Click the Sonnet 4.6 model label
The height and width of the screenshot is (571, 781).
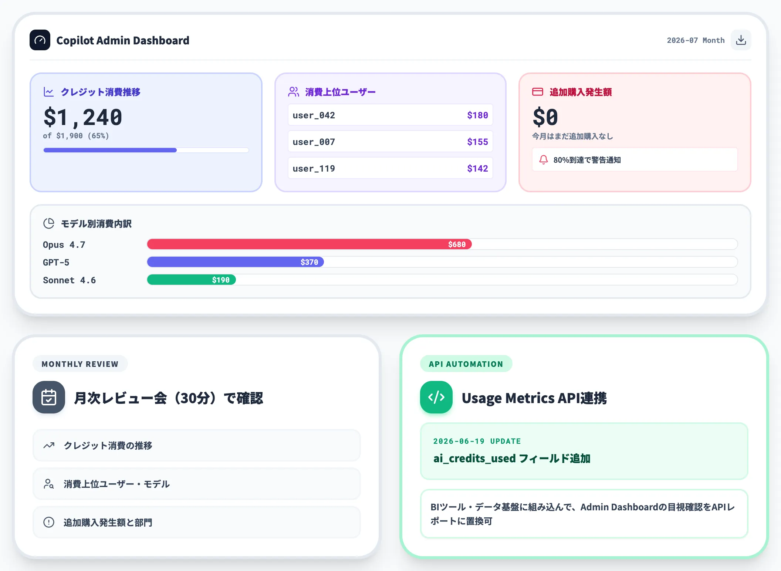coord(69,280)
